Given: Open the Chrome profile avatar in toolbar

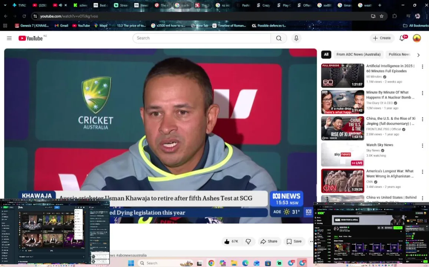Looking at the screenshot, I should [x=418, y=16].
